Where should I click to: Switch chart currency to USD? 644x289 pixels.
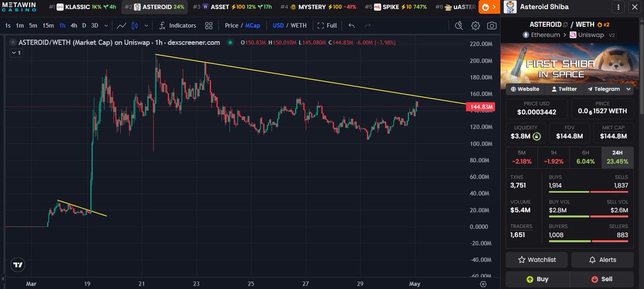click(278, 25)
